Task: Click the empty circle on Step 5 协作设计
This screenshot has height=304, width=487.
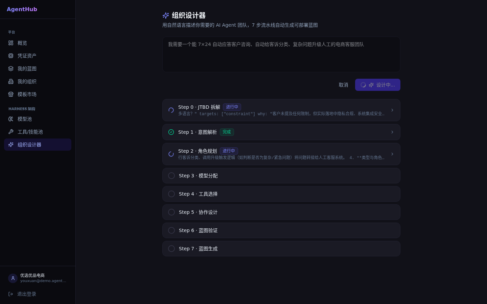Action: [171, 212]
